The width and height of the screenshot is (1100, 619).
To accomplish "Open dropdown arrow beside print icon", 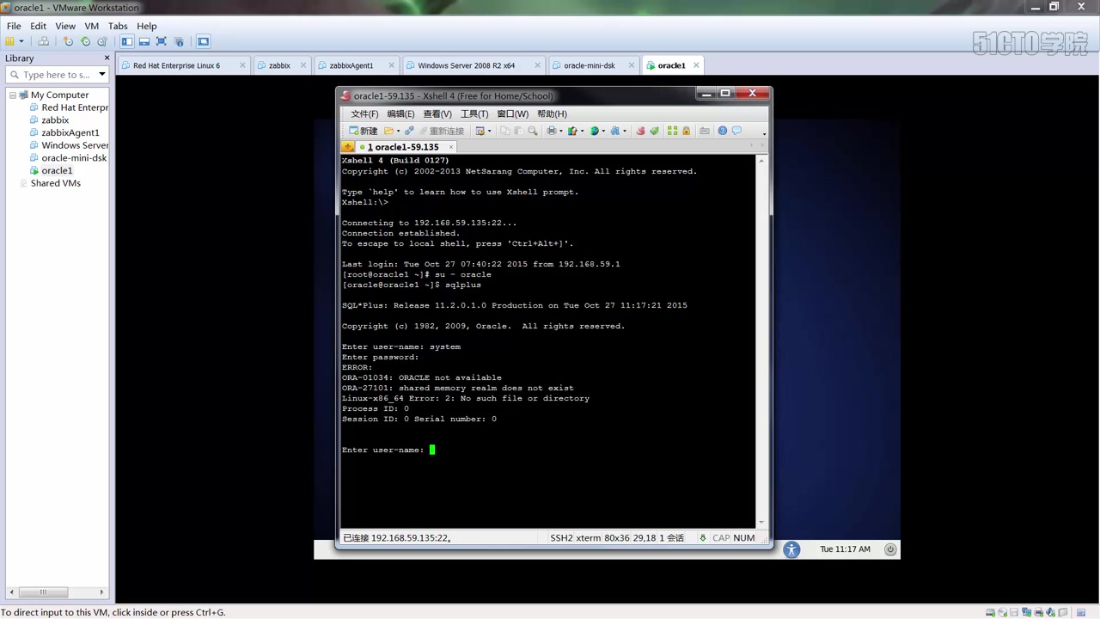I will (x=561, y=132).
